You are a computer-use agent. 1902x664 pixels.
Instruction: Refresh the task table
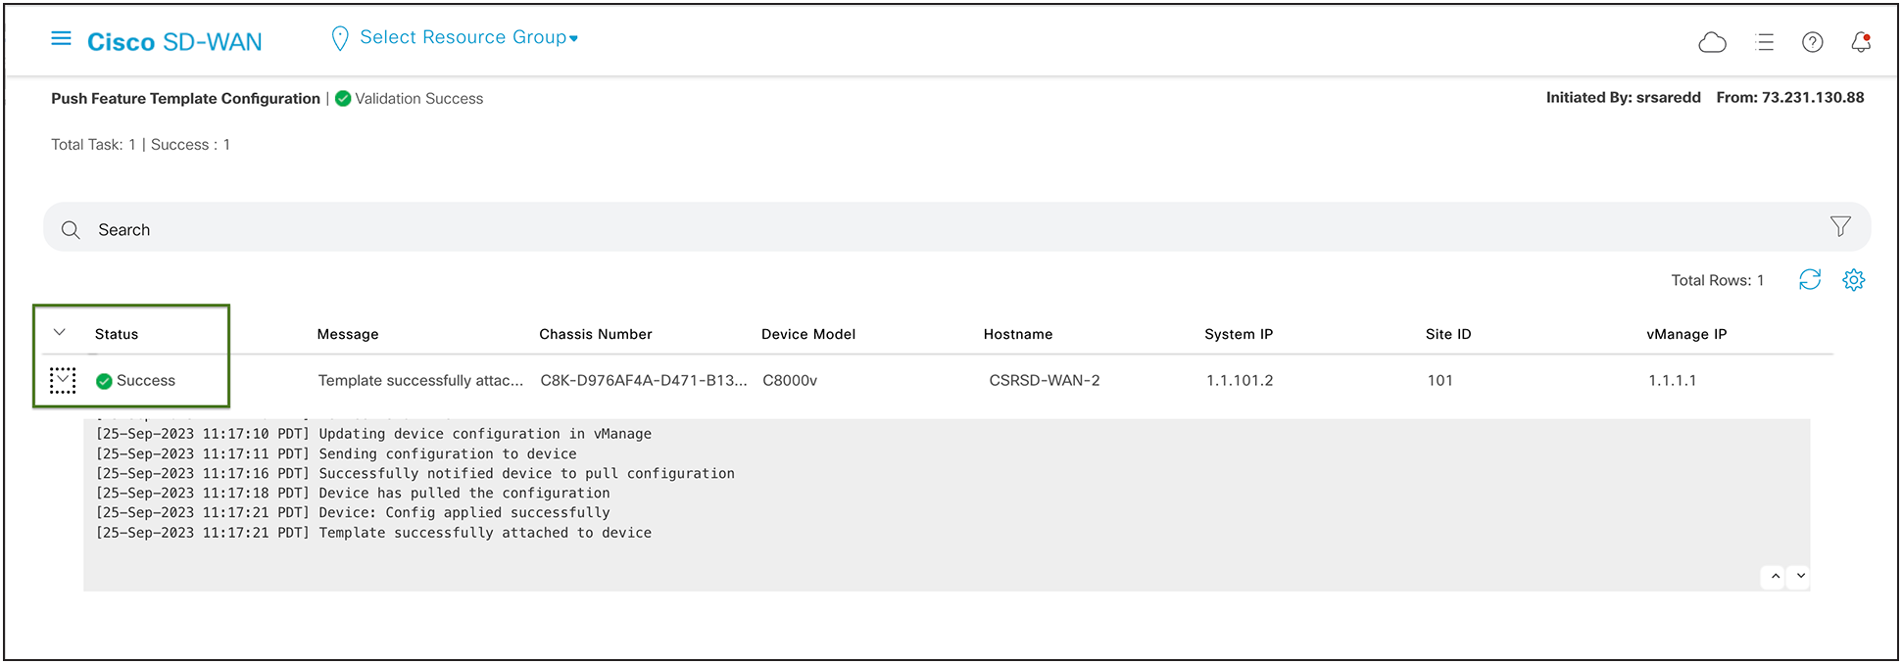[1810, 280]
